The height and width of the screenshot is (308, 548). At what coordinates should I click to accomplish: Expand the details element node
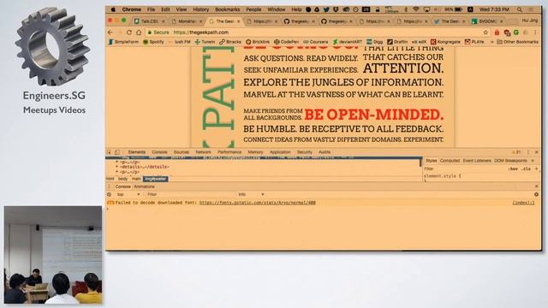click(117, 167)
